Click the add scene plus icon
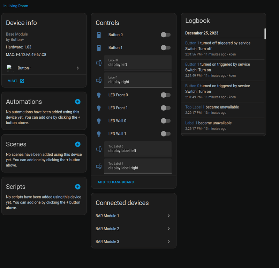 coord(78,144)
